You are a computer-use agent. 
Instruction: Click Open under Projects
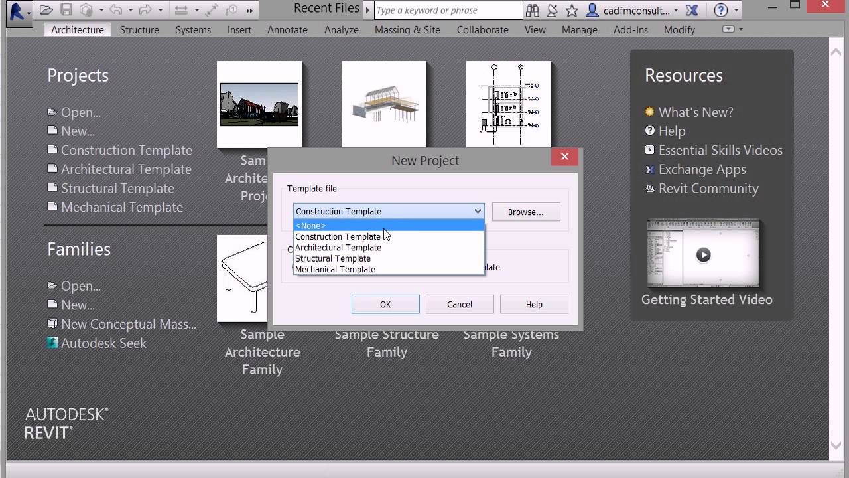pos(81,112)
